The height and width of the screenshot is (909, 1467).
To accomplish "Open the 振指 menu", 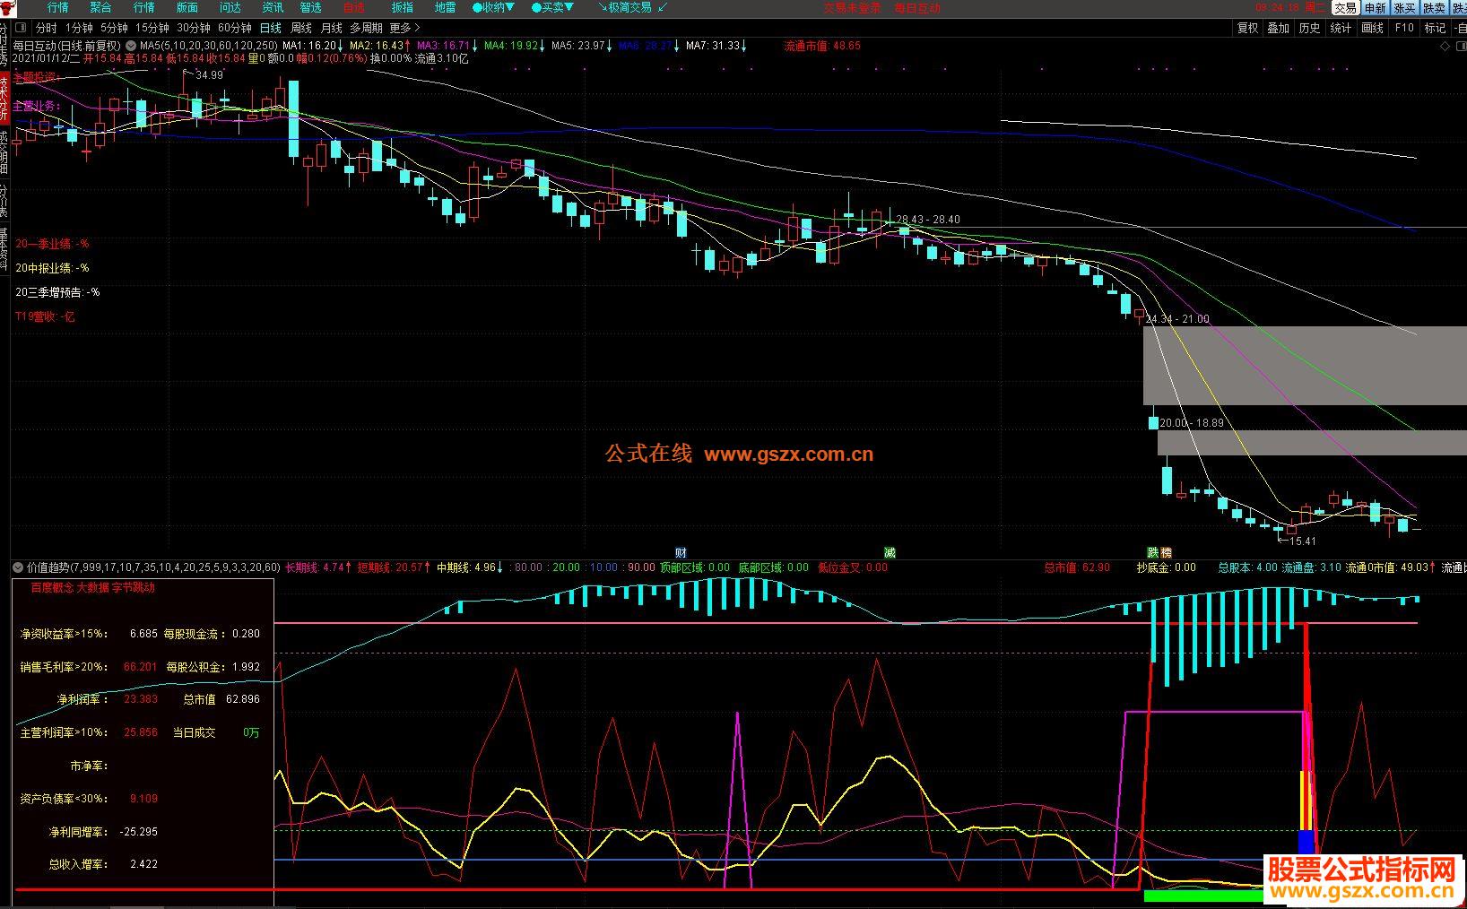I will tap(402, 7).
